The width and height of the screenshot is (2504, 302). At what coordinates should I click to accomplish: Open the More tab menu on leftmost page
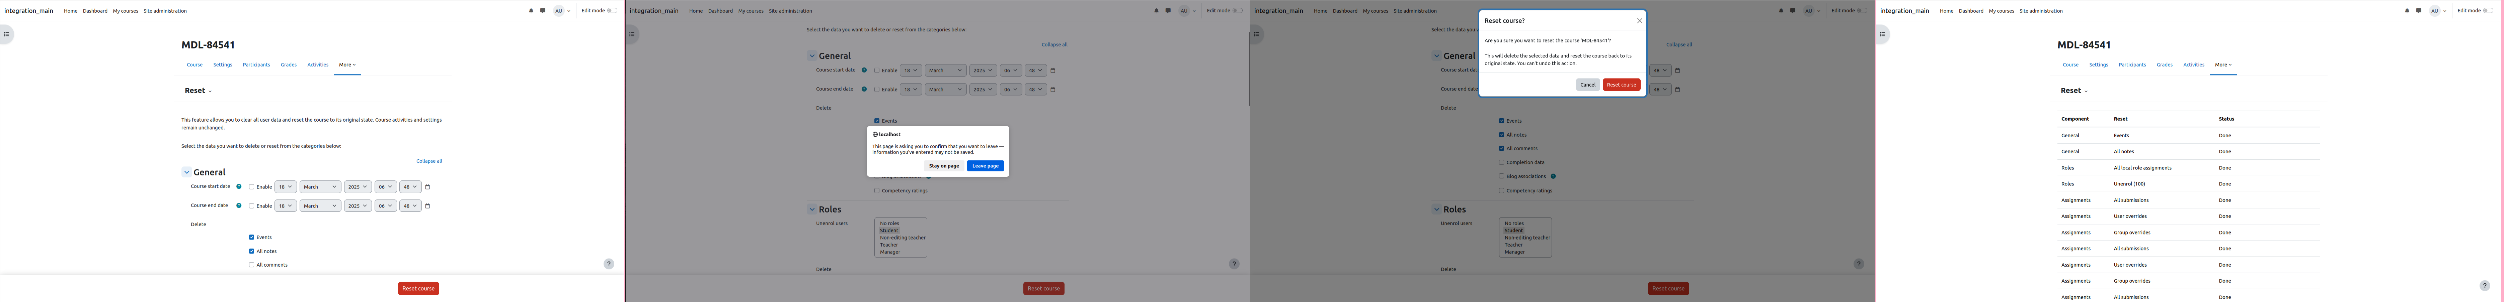[x=347, y=65]
